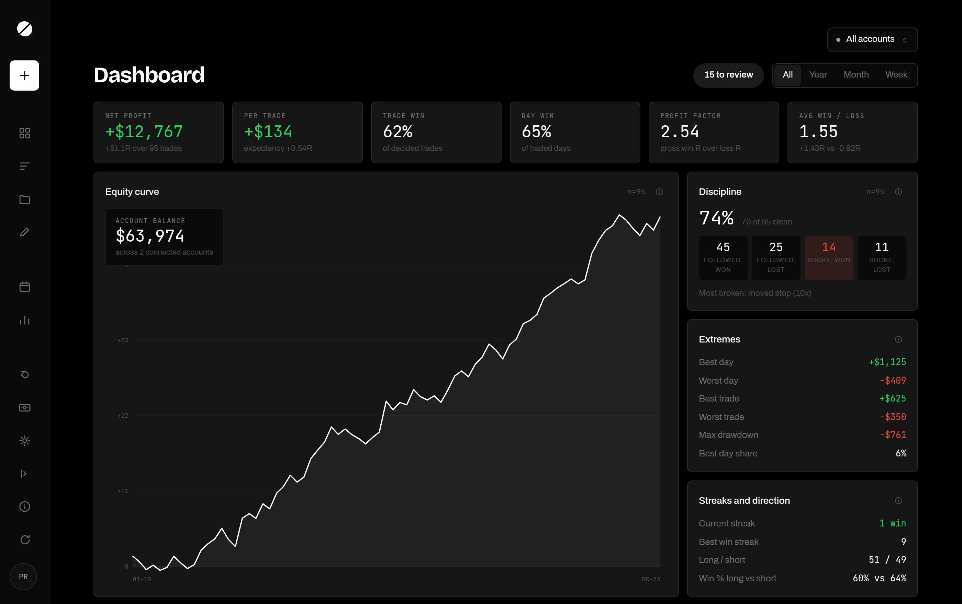
Task: Click the Trade Win 62% card
Action: click(x=436, y=132)
